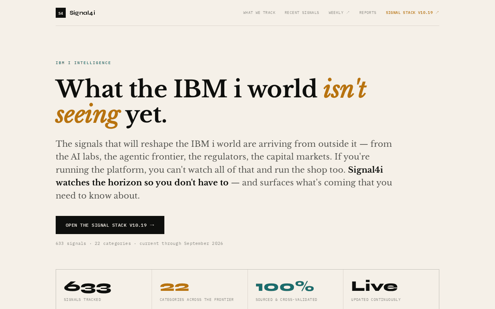
Task: Visit the Reports page
Action: point(368,13)
